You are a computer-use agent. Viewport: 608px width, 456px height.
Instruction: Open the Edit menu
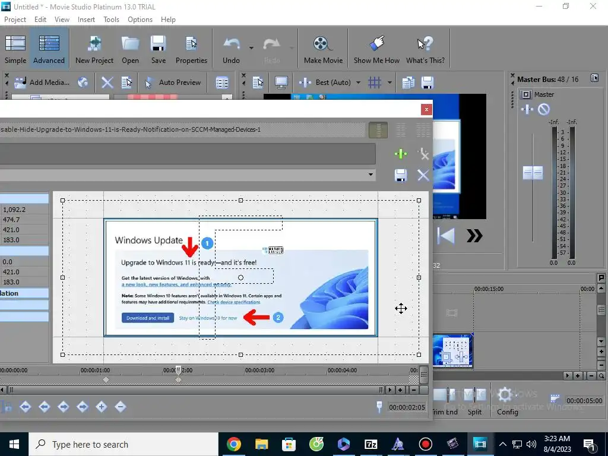pyautogui.click(x=40, y=20)
